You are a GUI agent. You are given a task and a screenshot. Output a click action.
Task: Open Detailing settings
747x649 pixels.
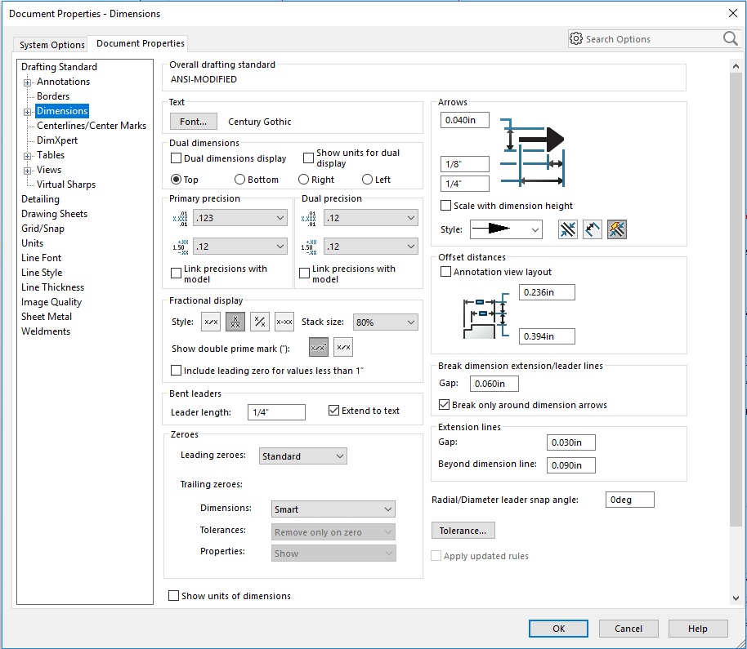click(41, 199)
